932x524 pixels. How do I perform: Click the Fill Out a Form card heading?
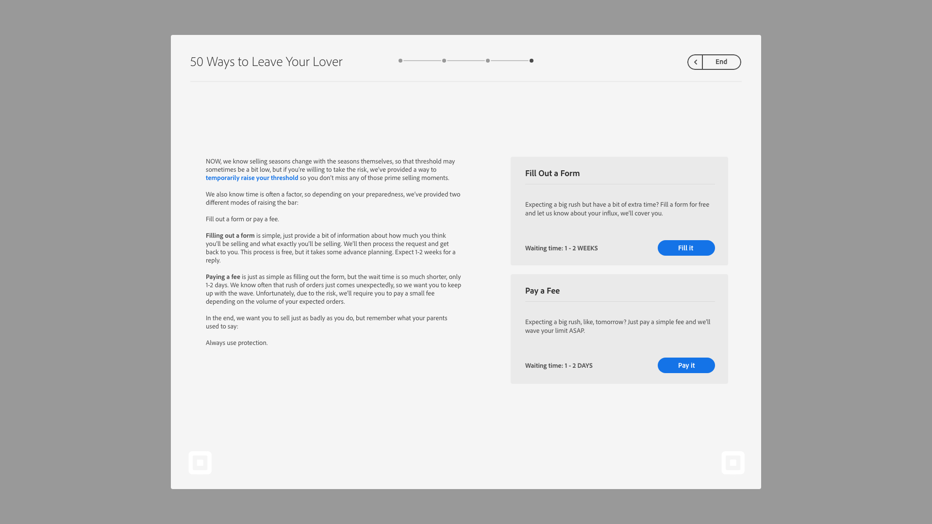click(552, 173)
